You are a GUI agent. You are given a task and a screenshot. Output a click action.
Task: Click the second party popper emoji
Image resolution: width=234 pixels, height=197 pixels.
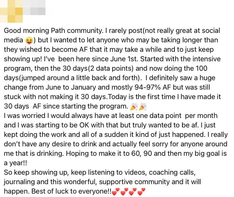(143, 106)
